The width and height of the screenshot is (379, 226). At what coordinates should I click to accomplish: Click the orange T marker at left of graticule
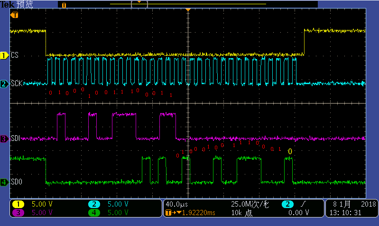[x=14, y=15]
